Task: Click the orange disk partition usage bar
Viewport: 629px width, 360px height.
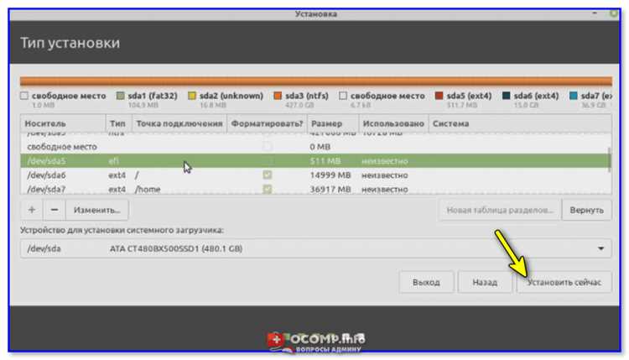Action: point(316,81)
